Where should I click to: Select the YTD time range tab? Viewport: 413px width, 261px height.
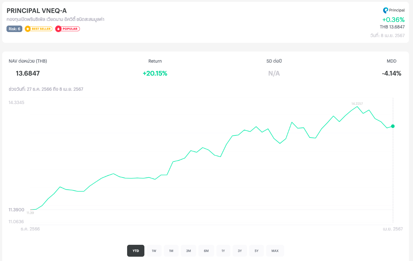click(x=136, y=251)
